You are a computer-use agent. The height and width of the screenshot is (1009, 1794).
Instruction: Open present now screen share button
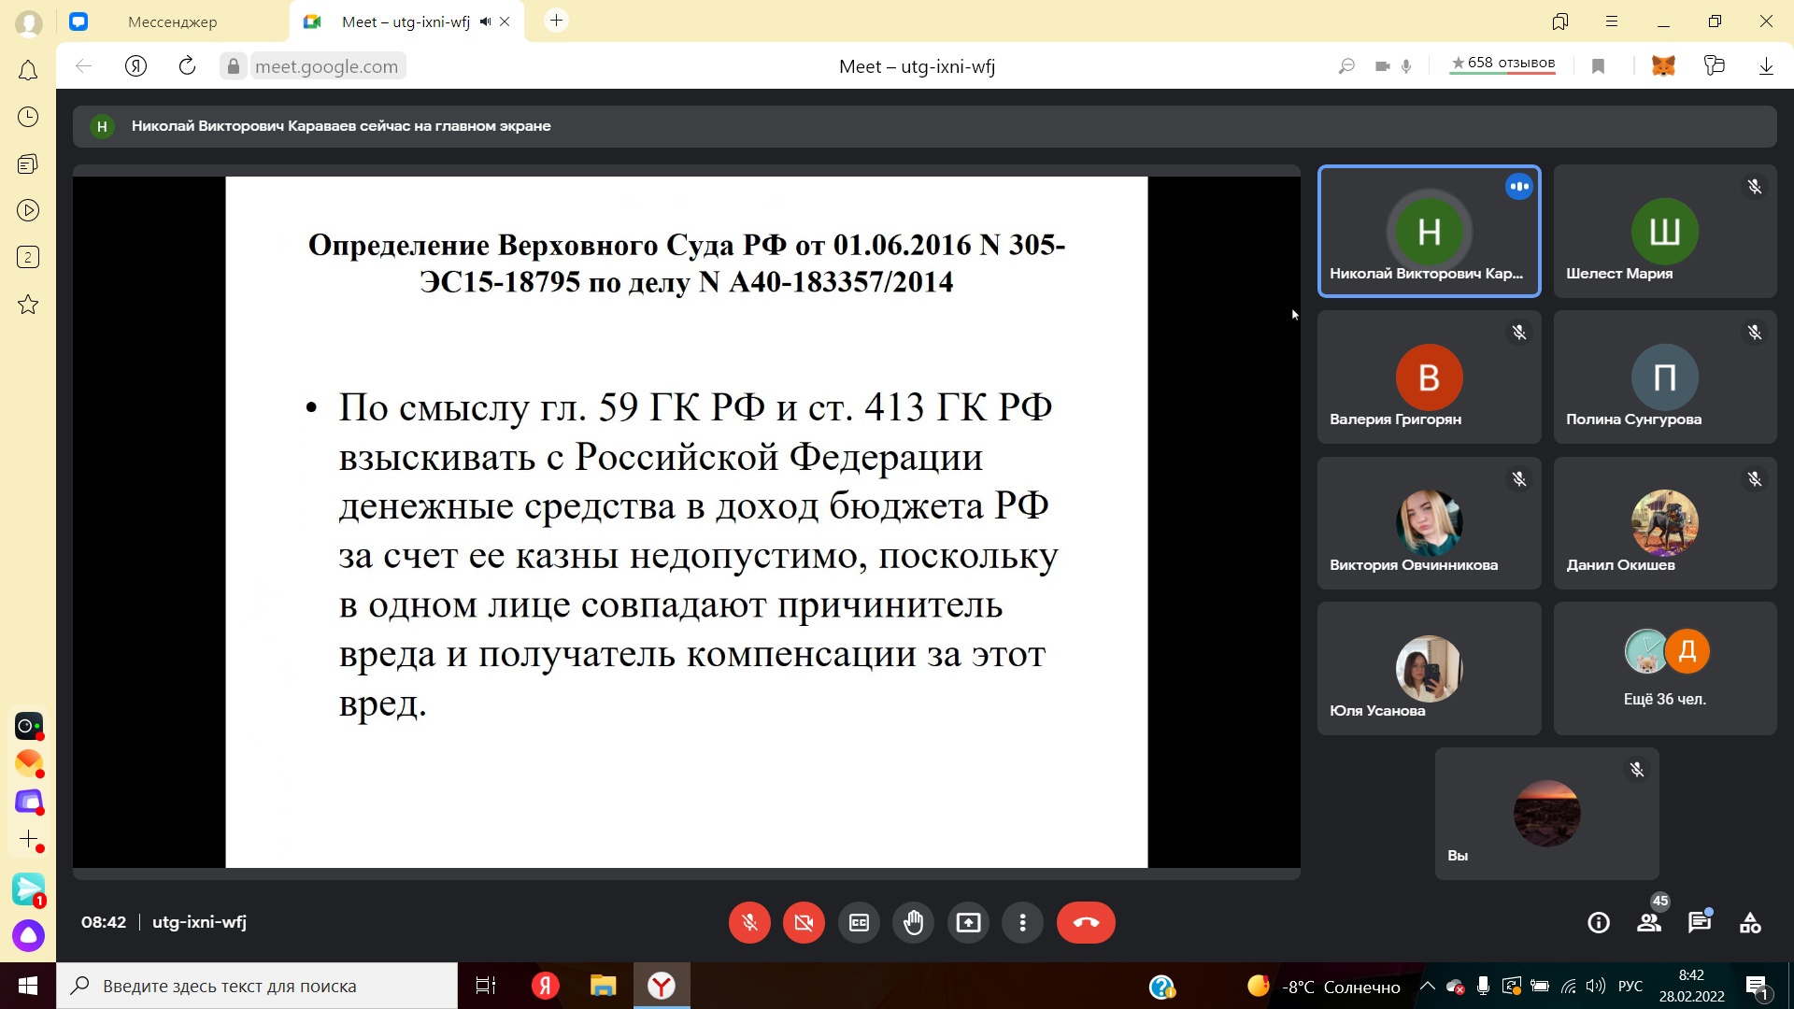[x=968, y=923]
